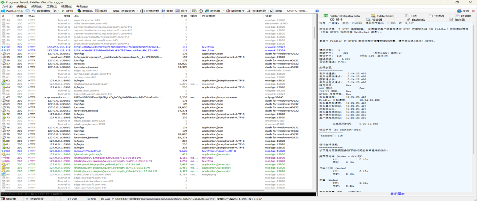
Task: Sort sessions by the 结果 (Result) column header
Action: [x=19, y=16]
